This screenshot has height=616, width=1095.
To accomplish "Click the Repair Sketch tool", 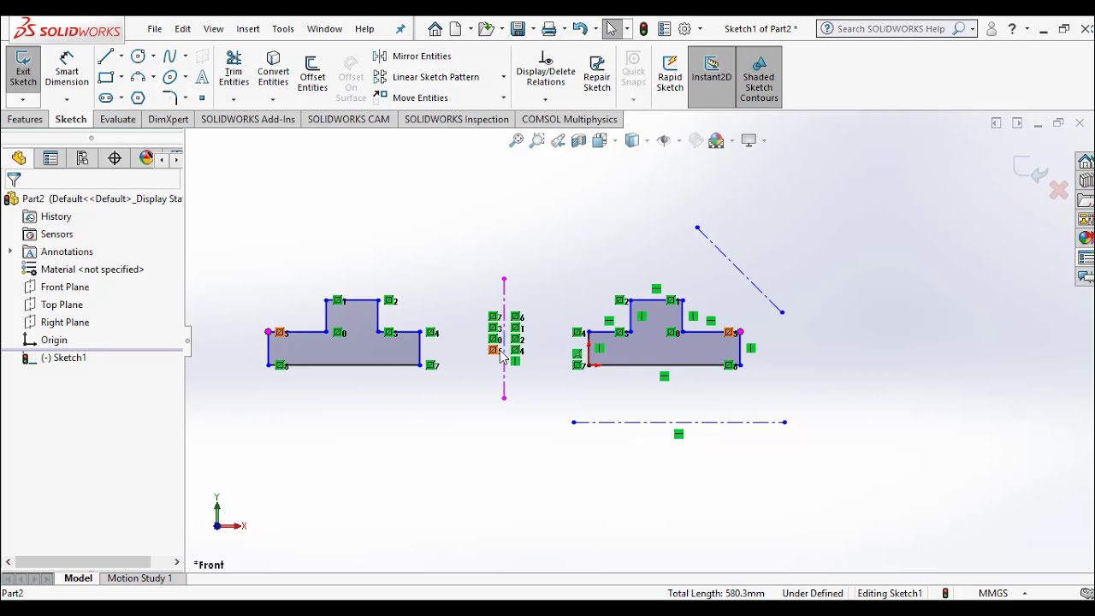I will tap(597, 74).
